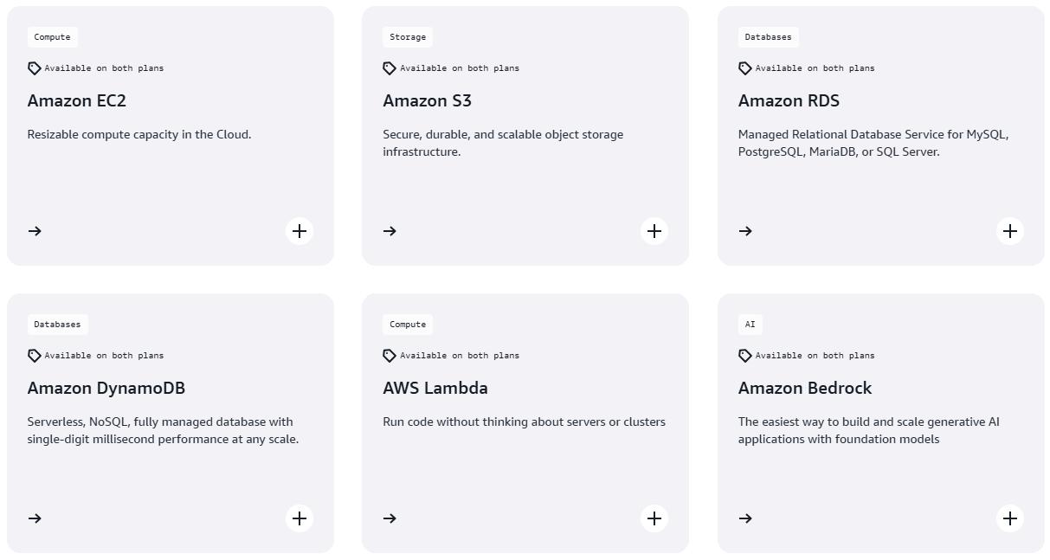Click the arrow icon on Amazon EC2 card

(x=35, y=231)
